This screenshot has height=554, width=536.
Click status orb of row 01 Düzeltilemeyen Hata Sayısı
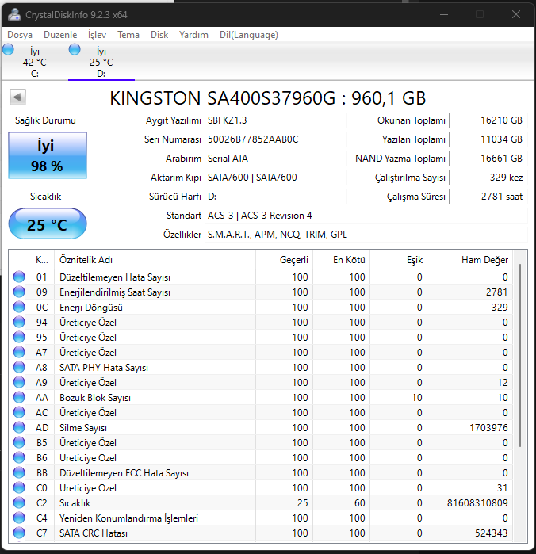pos(19,277)
